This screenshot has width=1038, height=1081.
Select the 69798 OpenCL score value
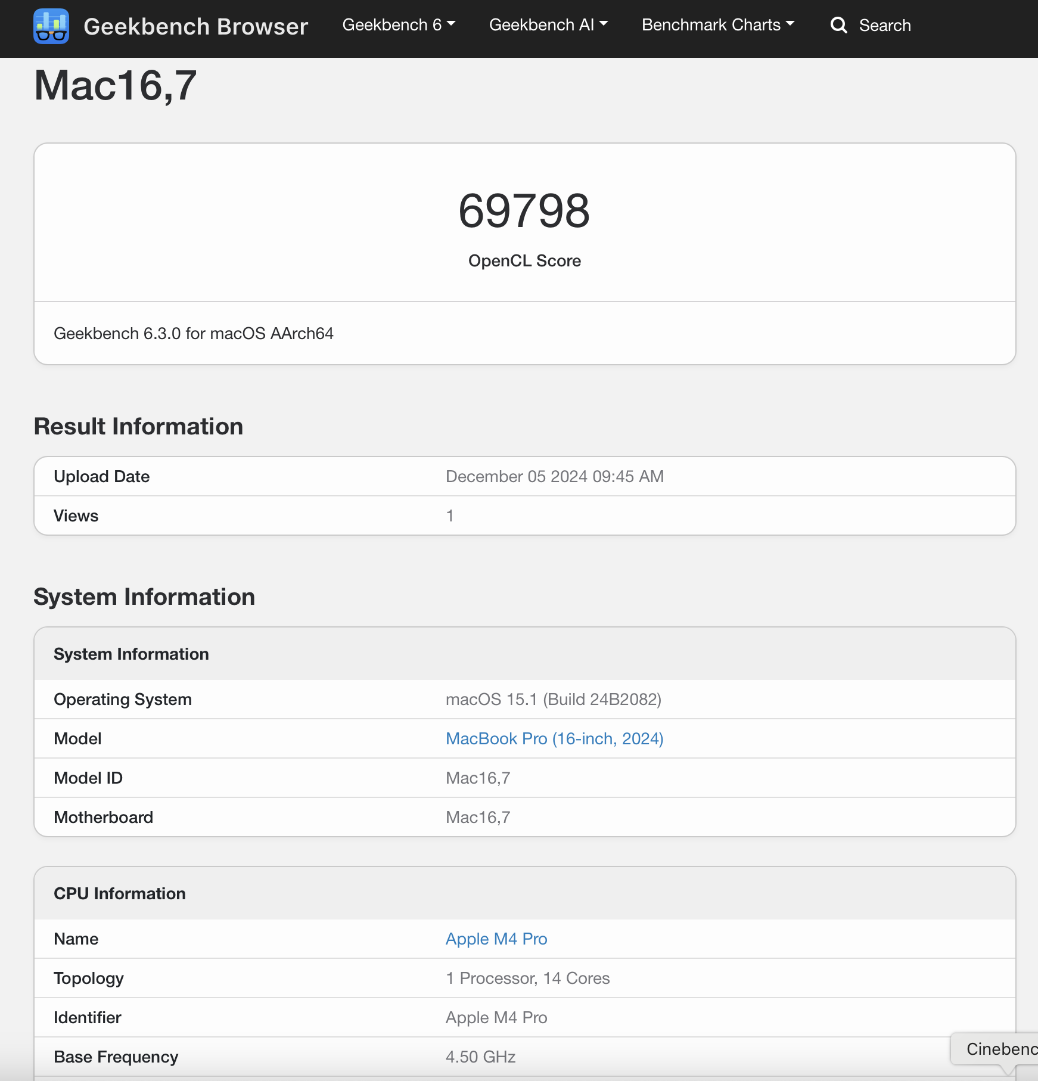[x=524, y=211]
